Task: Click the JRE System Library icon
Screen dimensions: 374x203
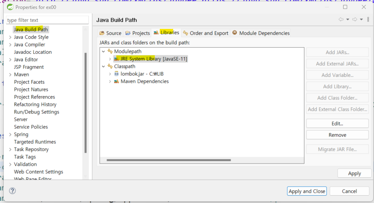Action: [x=116, y=59]
